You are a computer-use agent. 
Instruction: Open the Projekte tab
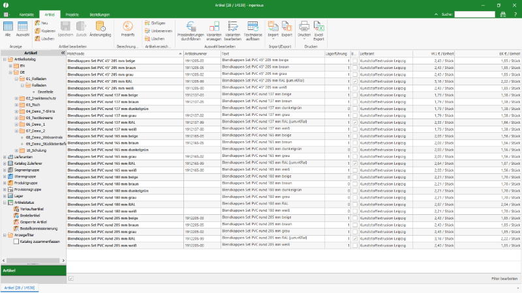coord(72,14)
